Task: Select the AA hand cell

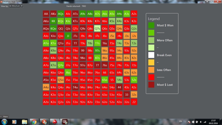Action: (x=46, y=14)
